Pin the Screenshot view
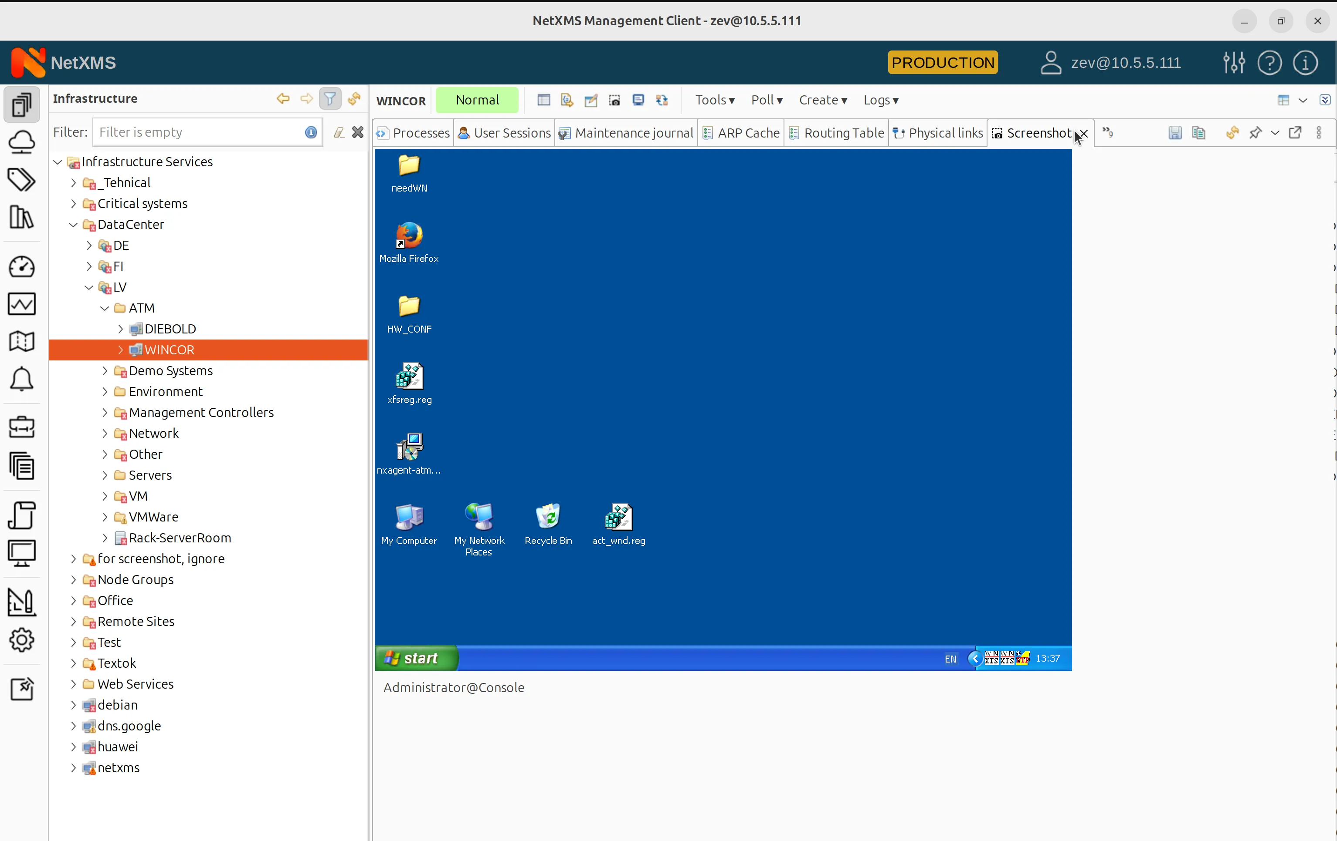Image resolution: width=1337 pixels, height=841 pixels. (x=1256, y=133)
